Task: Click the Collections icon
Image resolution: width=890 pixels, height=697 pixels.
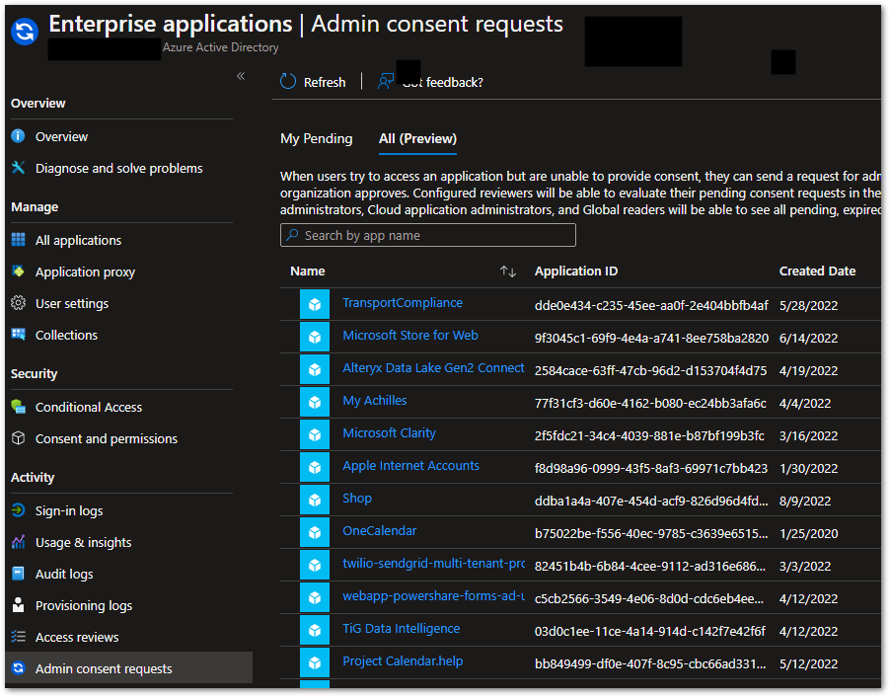Action: tap(18, 335)
